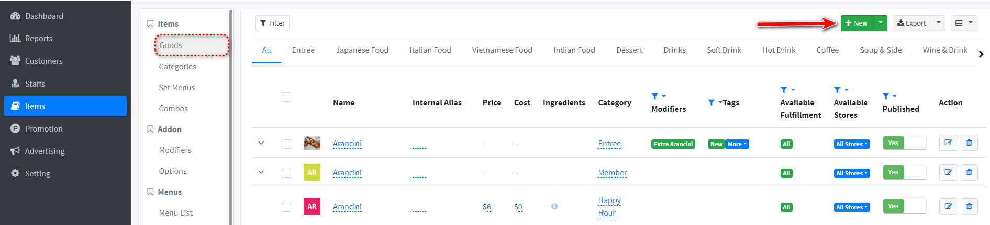Open the Export options dropdown arrow
990x225 pixels.
point(938,23)
